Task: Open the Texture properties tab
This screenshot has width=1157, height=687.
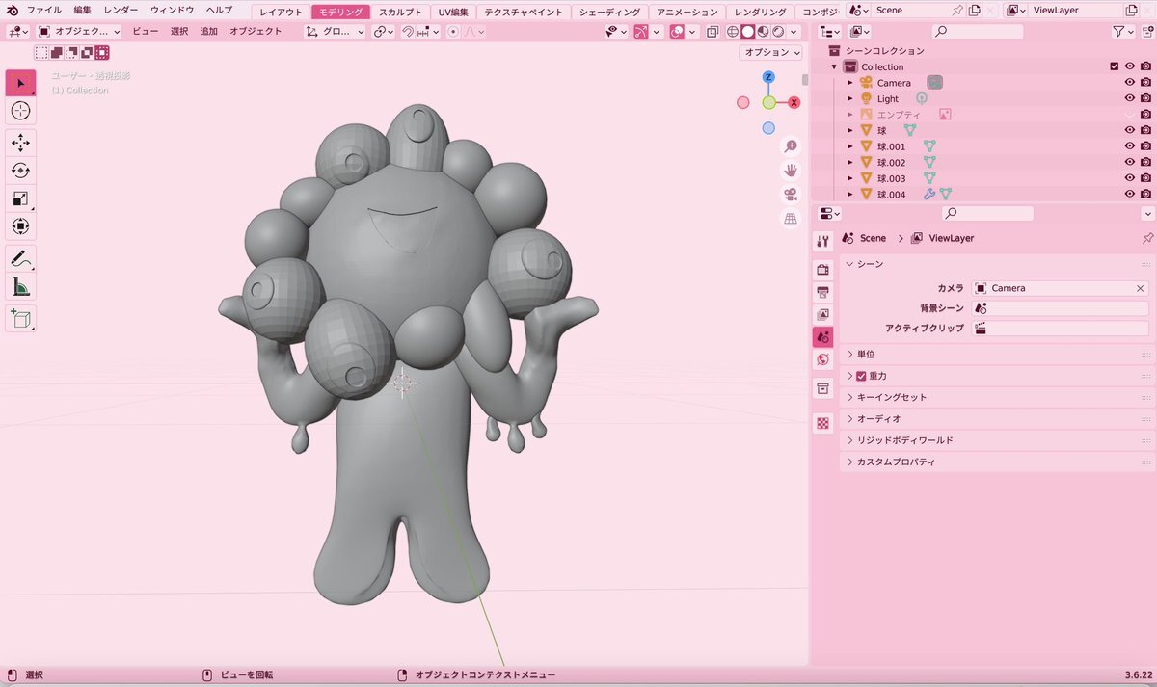Action: coord(823,422)
